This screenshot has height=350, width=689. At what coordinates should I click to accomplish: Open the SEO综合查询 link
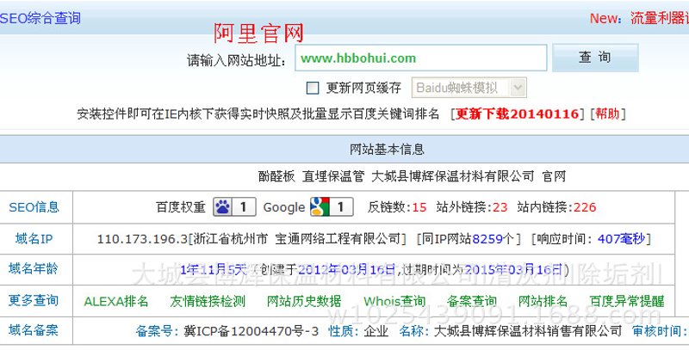click(40, 18)
